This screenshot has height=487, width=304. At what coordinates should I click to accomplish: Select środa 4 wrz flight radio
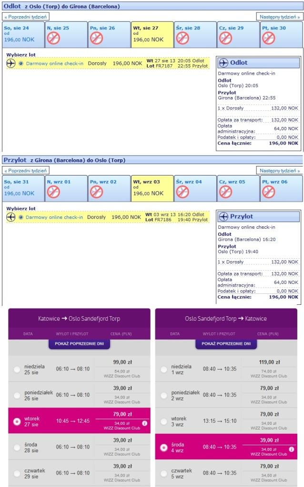coord(163,448)
